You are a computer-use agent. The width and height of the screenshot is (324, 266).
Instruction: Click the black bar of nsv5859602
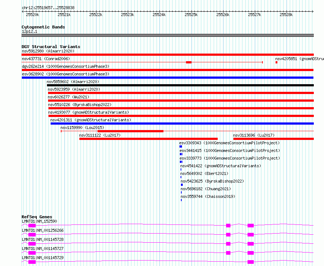pos(181,85)
